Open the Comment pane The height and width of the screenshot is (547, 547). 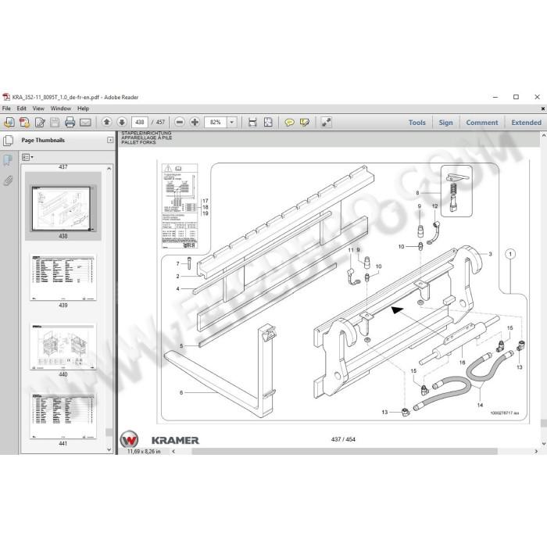(482, 123)
